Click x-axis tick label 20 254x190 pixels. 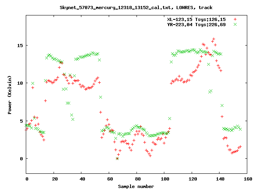(x=55, y=179)
